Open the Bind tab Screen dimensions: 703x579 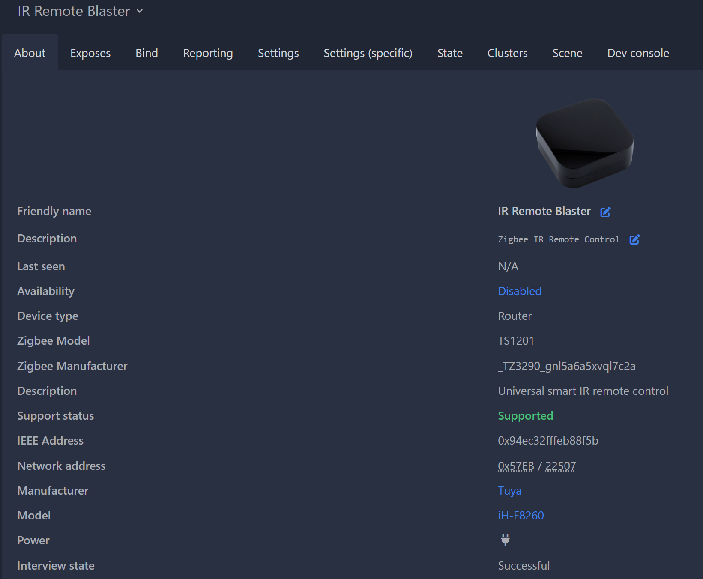pyautogui.click(x=147, y=53)
